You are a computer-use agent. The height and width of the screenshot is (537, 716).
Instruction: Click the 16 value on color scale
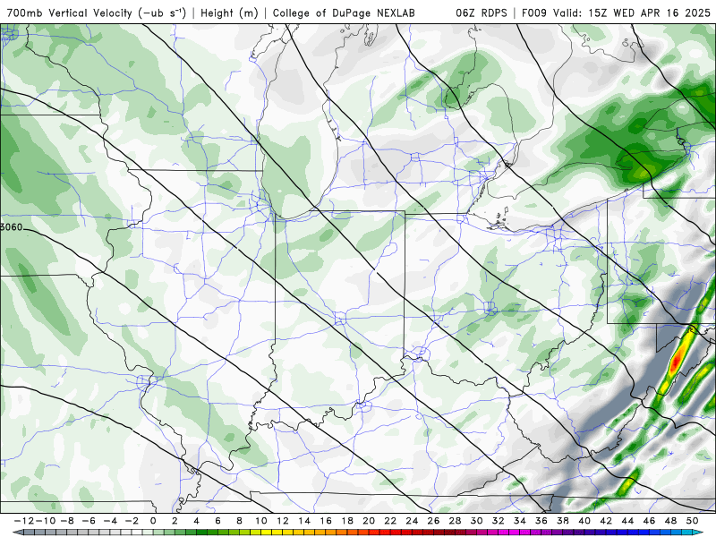pos(326,521)
